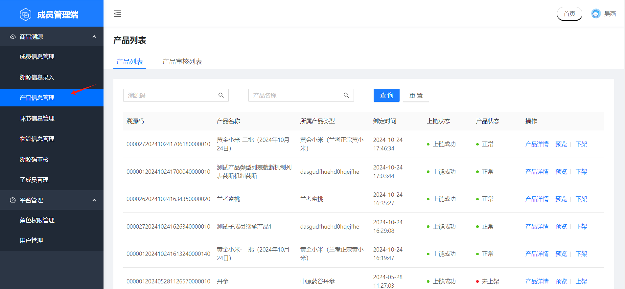Click search icon in 溯源码 field

click(221, 95)
